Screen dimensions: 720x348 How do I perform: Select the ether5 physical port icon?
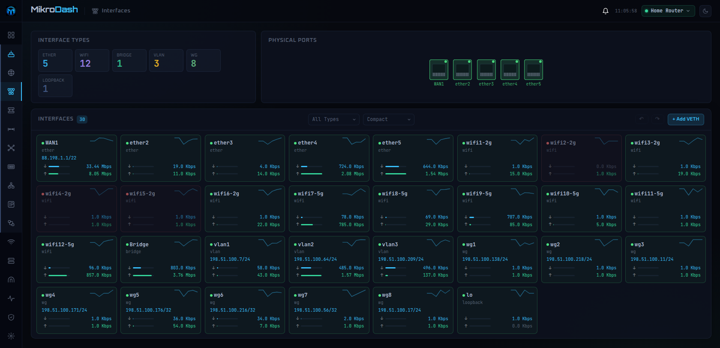534,70
